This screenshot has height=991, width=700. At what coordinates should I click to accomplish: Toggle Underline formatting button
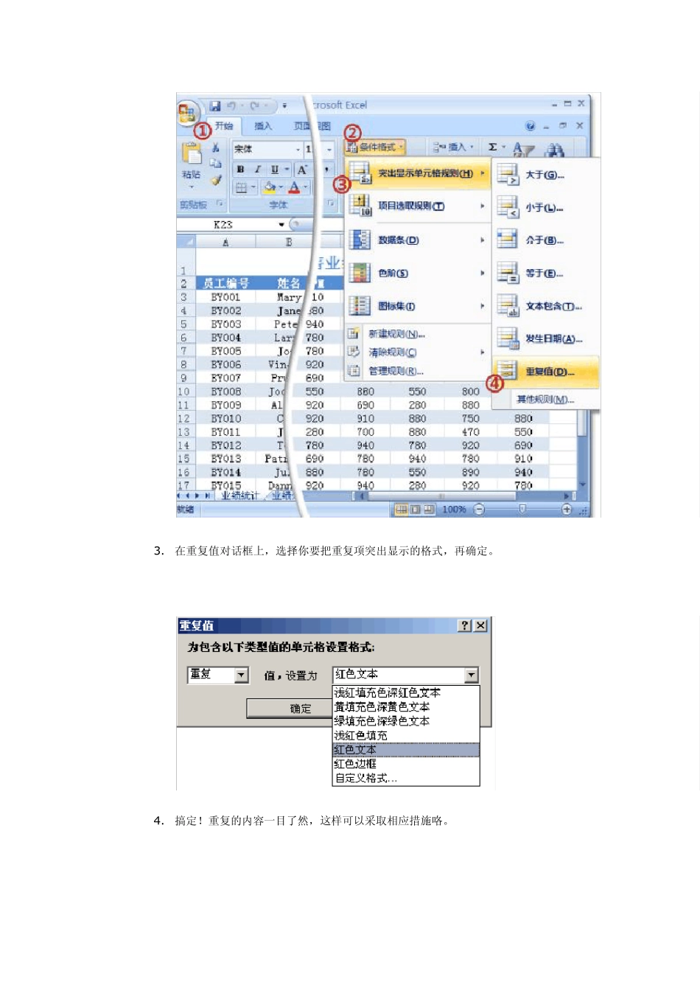(275, 170)
